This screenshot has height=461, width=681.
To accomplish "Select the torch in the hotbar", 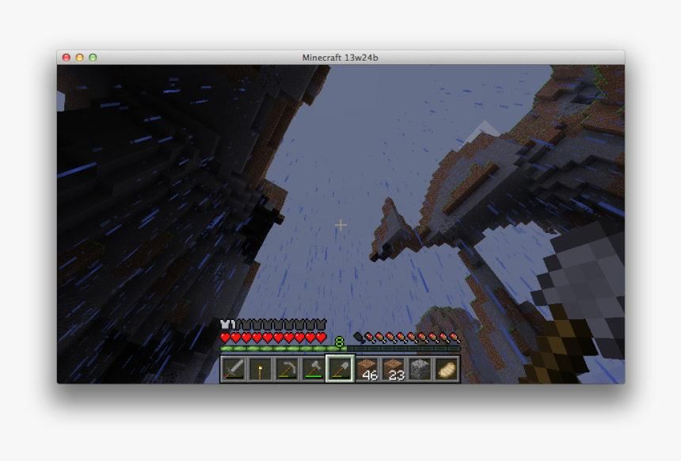I will pos(261,369).
